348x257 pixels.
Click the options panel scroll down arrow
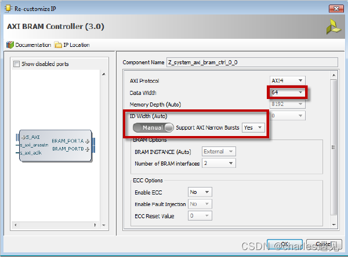333,225
